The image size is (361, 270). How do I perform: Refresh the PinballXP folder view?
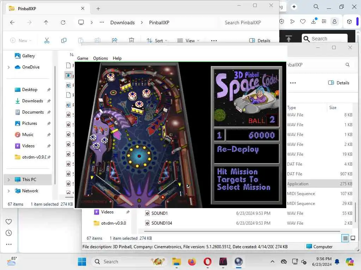pyautogui.click(x=63, y=22)
